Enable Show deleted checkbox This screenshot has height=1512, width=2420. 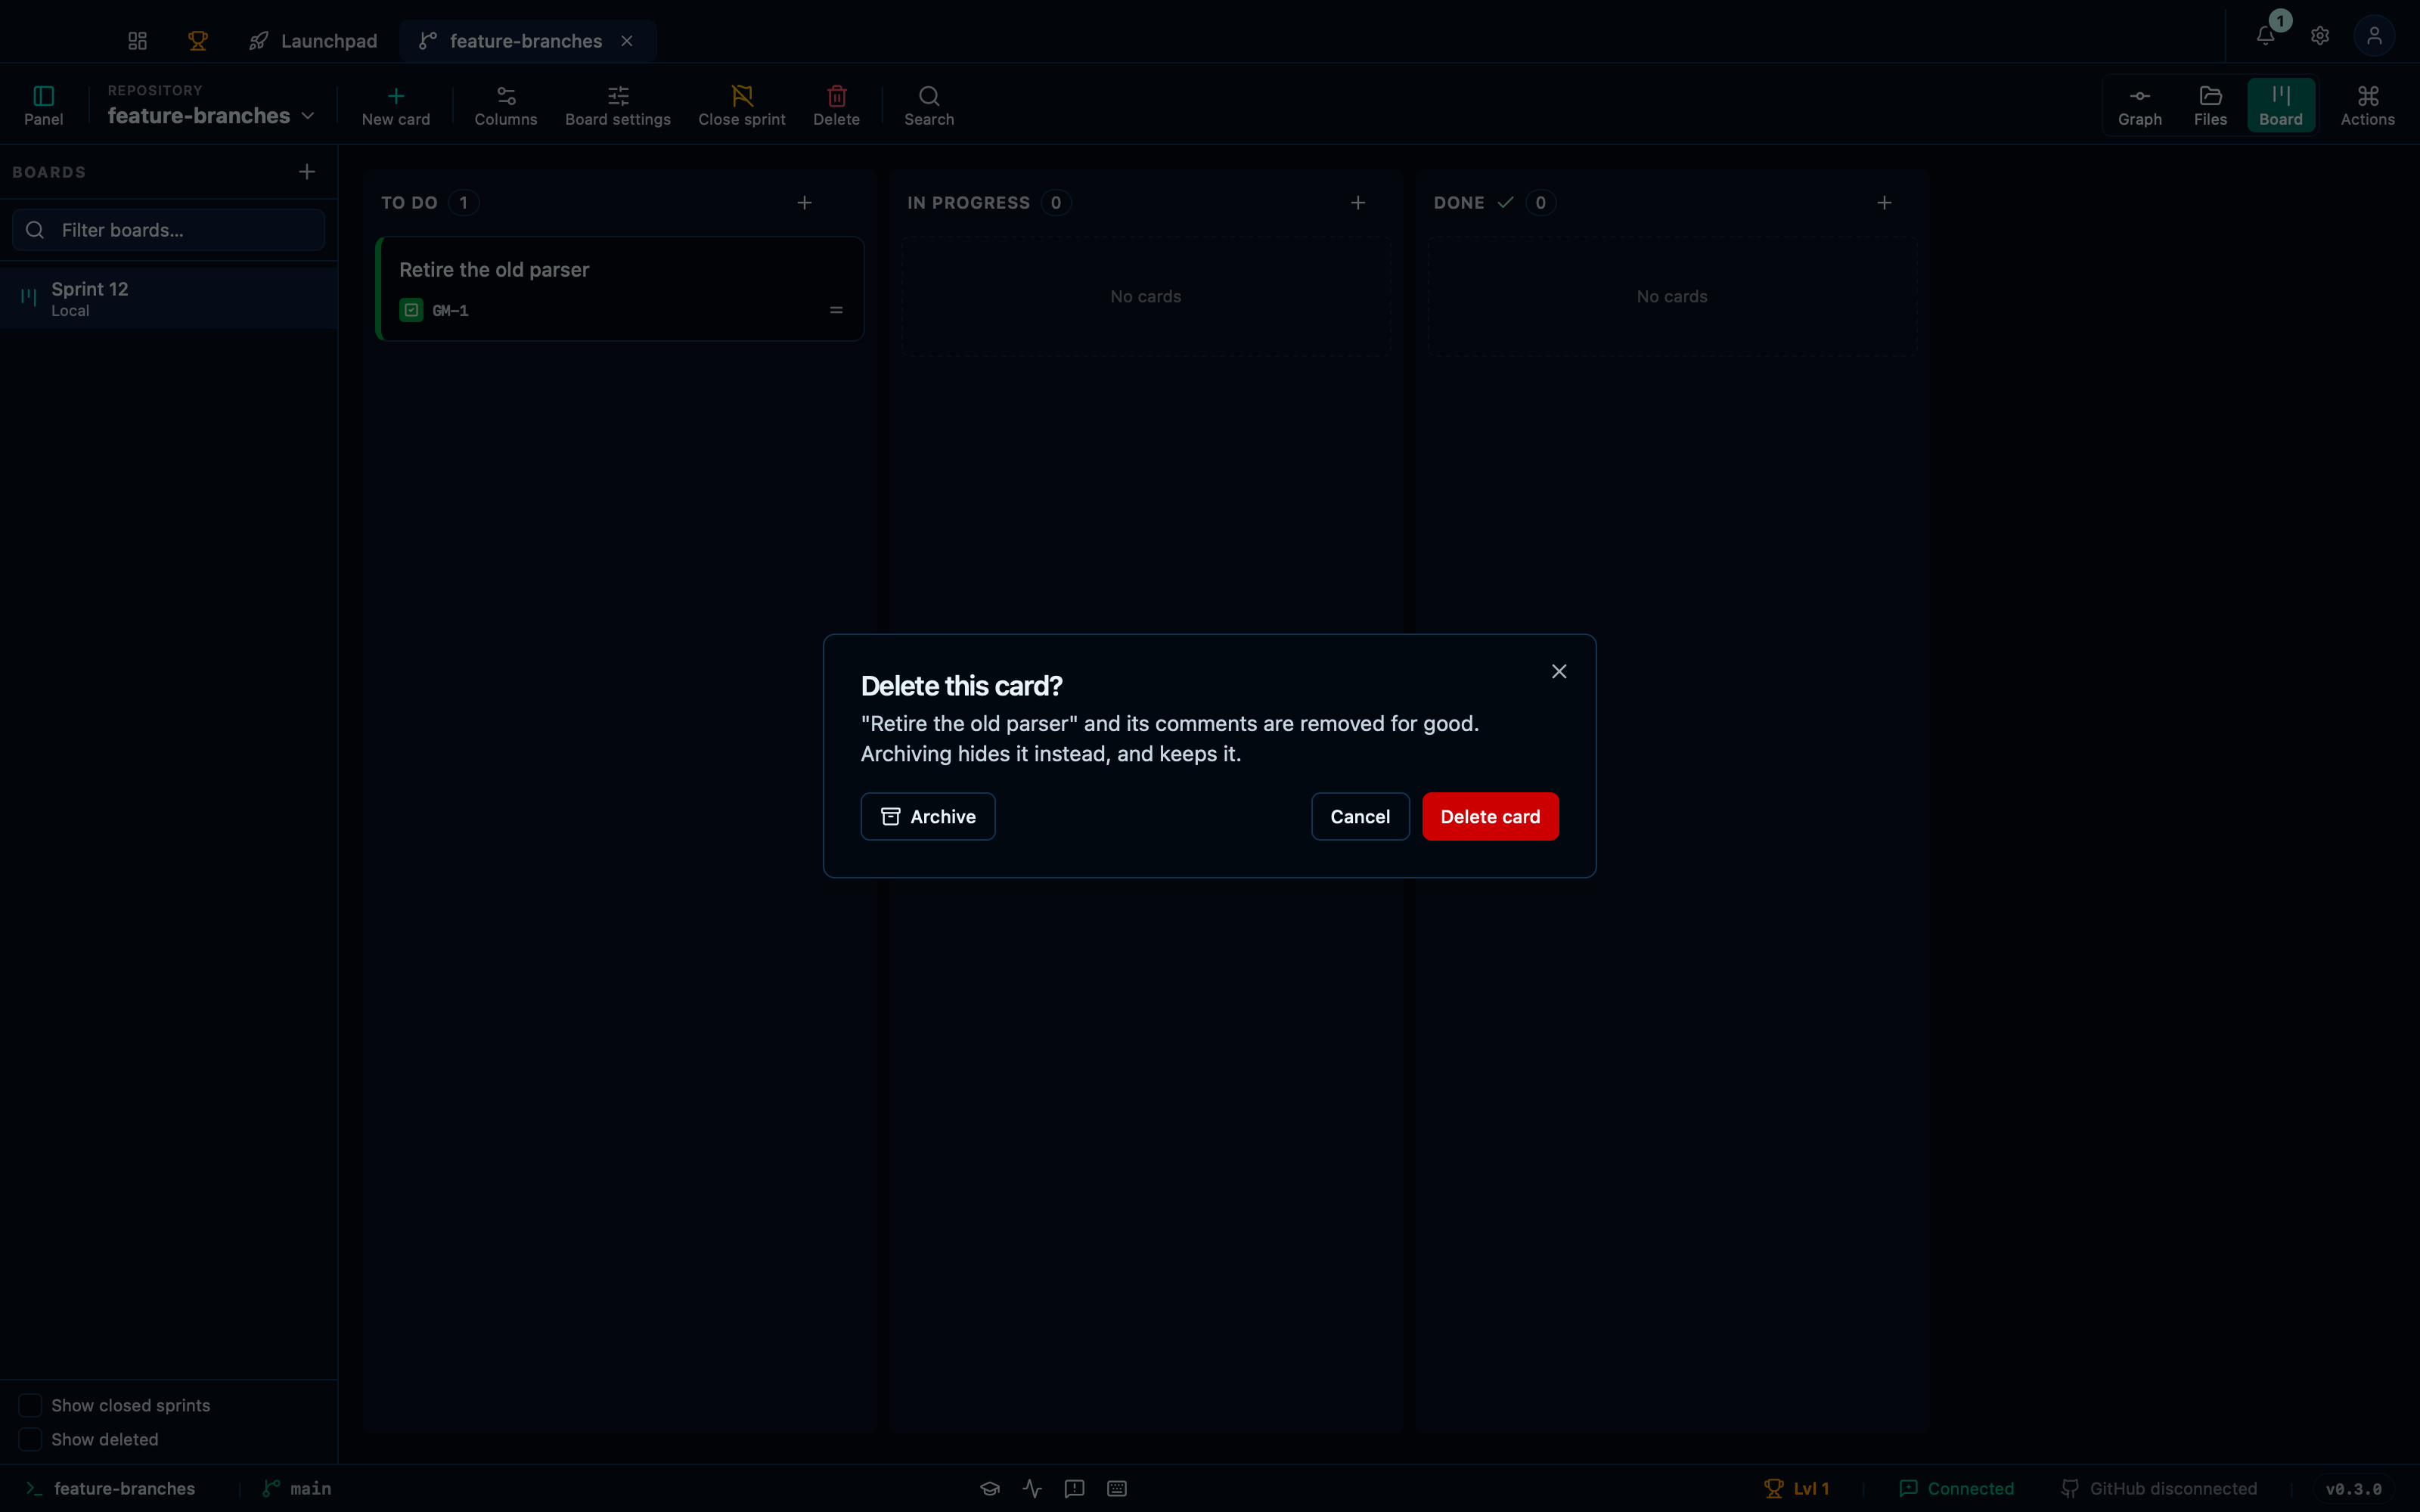30,1439
